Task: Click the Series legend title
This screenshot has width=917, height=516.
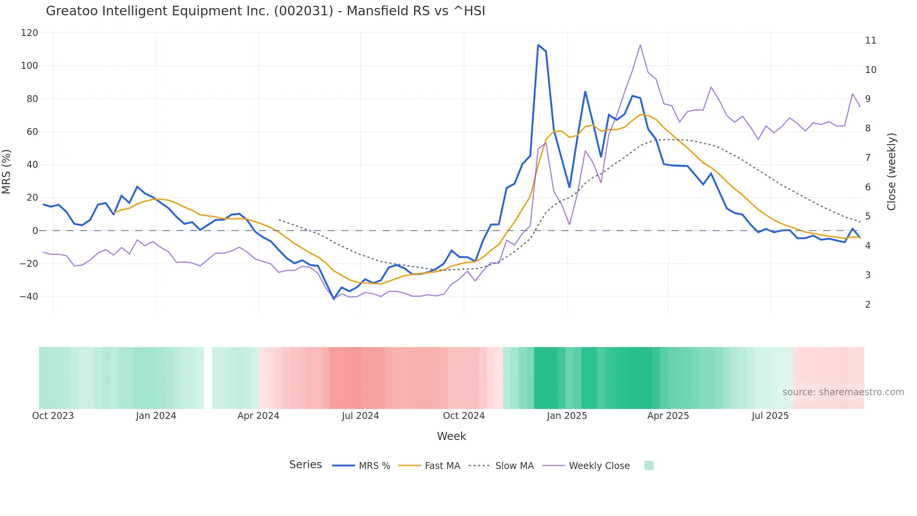Action: tap(306, 465)
